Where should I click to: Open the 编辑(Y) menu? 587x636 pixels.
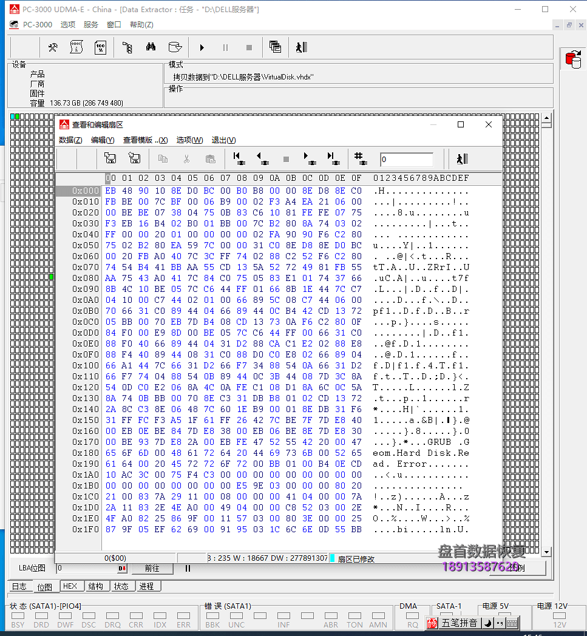coord(103,140)
